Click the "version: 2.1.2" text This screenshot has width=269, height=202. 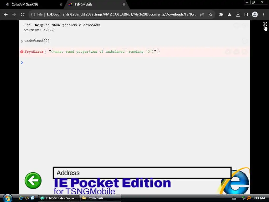39,30
